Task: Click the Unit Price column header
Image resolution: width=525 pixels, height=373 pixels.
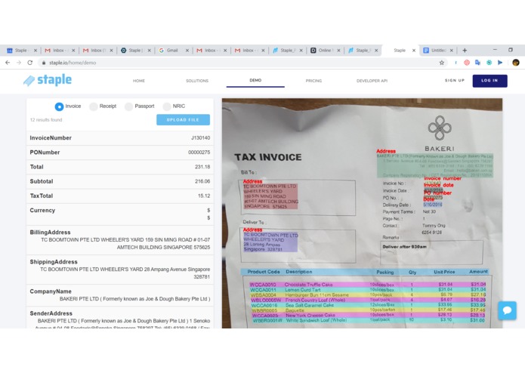Action: pyautogui.click(x=444, y=272)
